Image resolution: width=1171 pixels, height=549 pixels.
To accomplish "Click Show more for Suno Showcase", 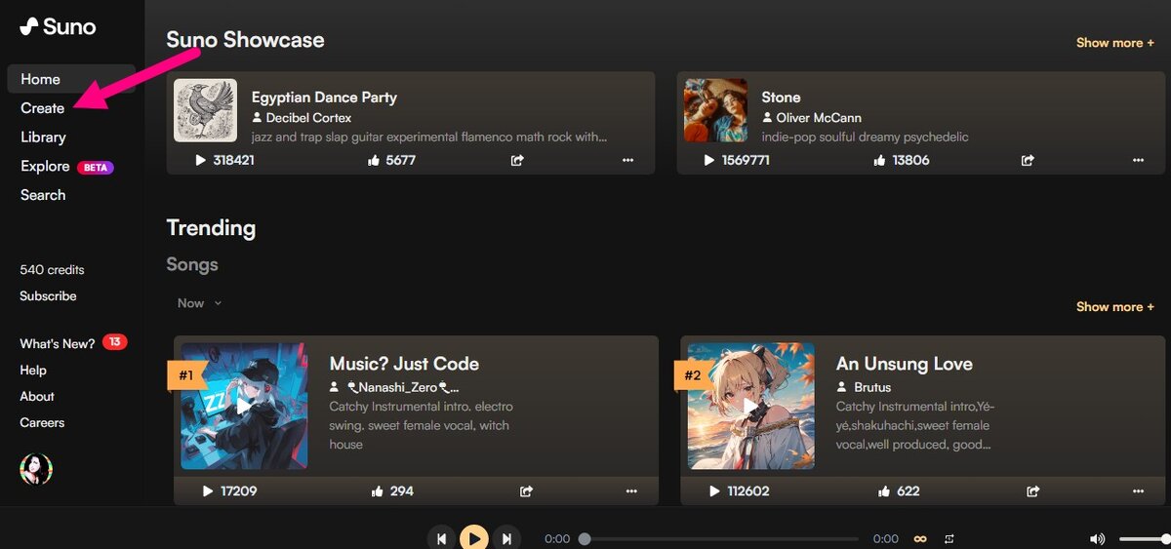I will pyautogui.click(x=1115, y=43).
